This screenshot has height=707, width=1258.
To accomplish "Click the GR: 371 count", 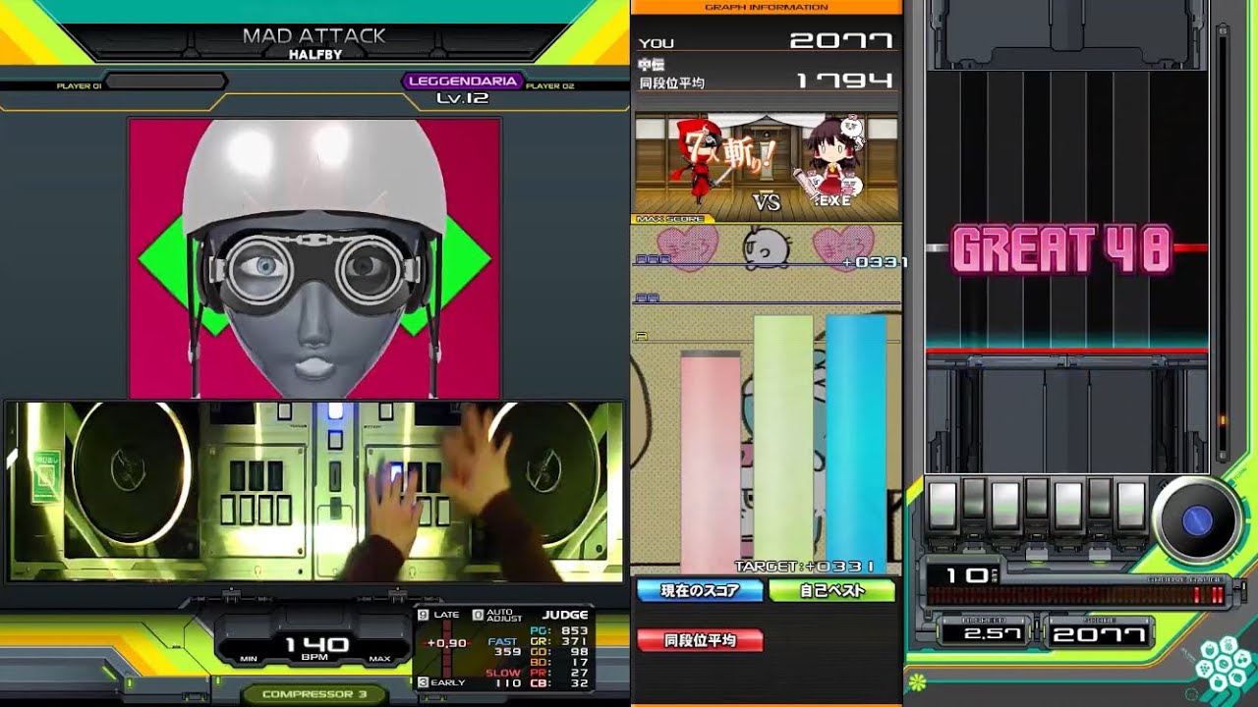I will (x=558, y=641).
